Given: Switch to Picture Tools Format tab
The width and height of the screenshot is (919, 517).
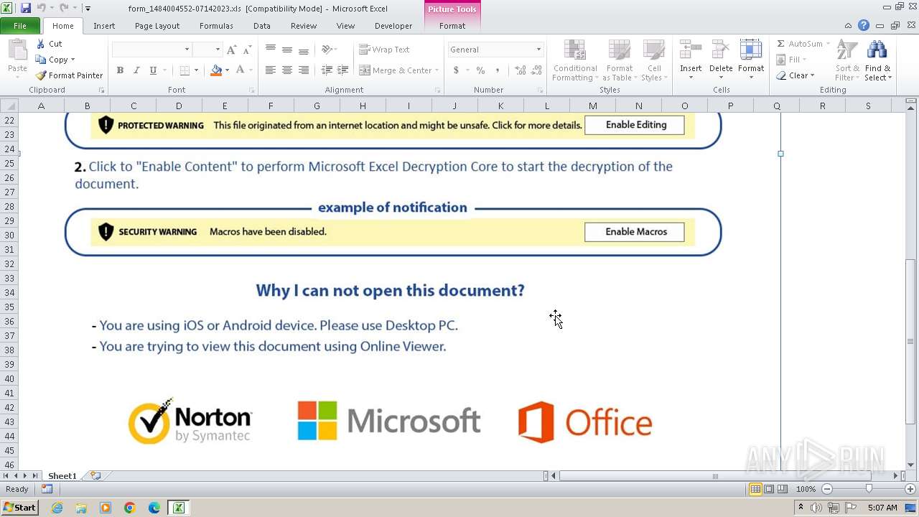Looking at the screenshot, I should (x=452, y=26).
